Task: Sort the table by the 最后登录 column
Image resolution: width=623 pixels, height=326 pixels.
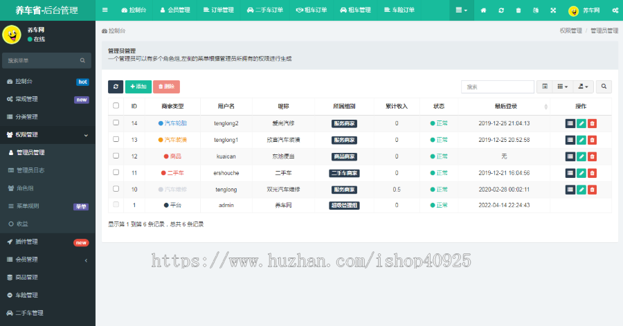Action: pos(504,107)
